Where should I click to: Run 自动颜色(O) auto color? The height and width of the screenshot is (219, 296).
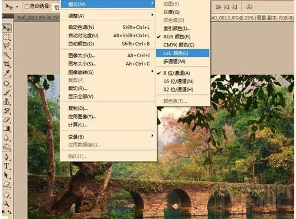[x=108, y=44]
